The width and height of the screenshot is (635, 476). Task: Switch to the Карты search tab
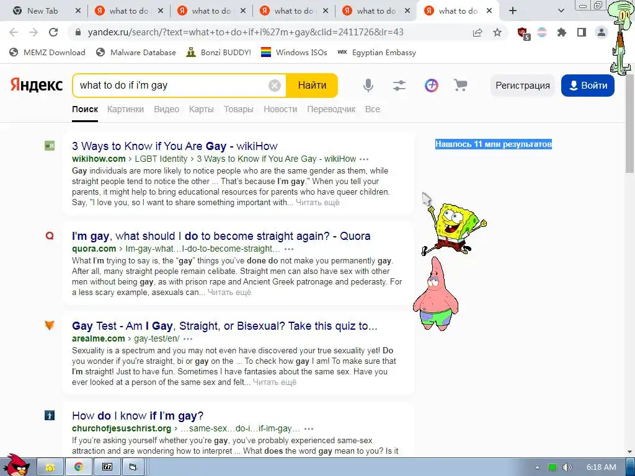tap(202, 109)
